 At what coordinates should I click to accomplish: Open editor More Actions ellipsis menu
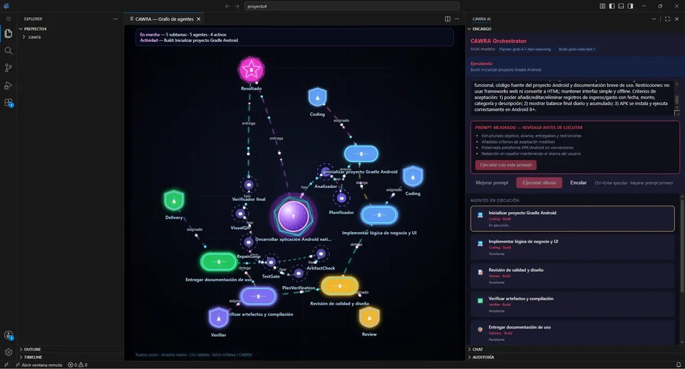(x=457, y=19)
